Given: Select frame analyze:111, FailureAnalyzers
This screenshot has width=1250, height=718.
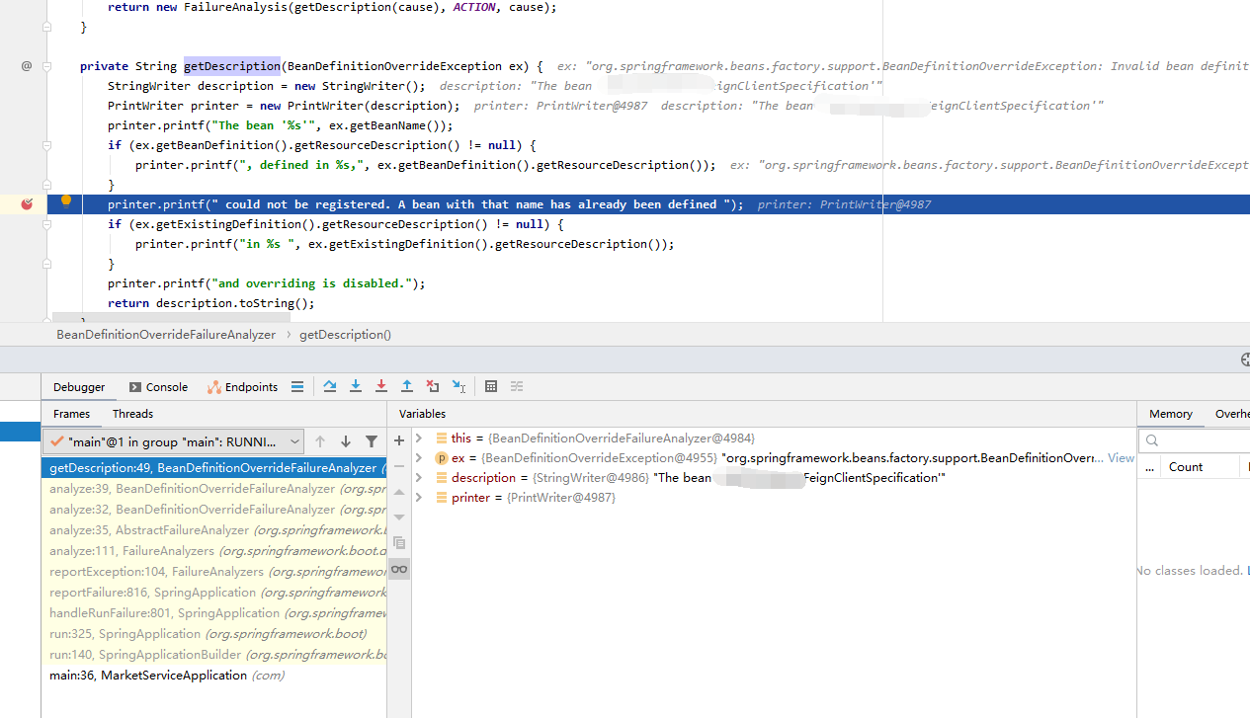Looking at the screenshot, I should (213, 551).
